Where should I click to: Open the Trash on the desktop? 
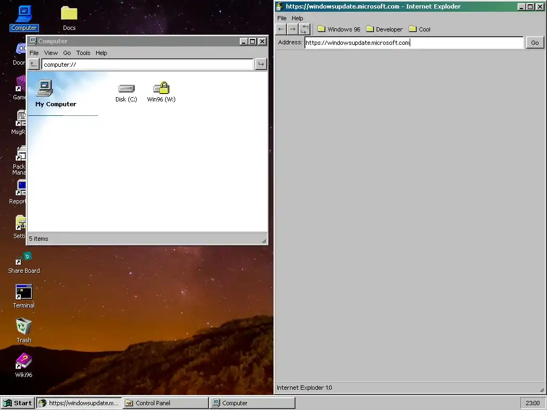24,330
